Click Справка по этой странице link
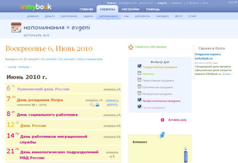Viewport: 238px width, 163px height. [151, 47]
